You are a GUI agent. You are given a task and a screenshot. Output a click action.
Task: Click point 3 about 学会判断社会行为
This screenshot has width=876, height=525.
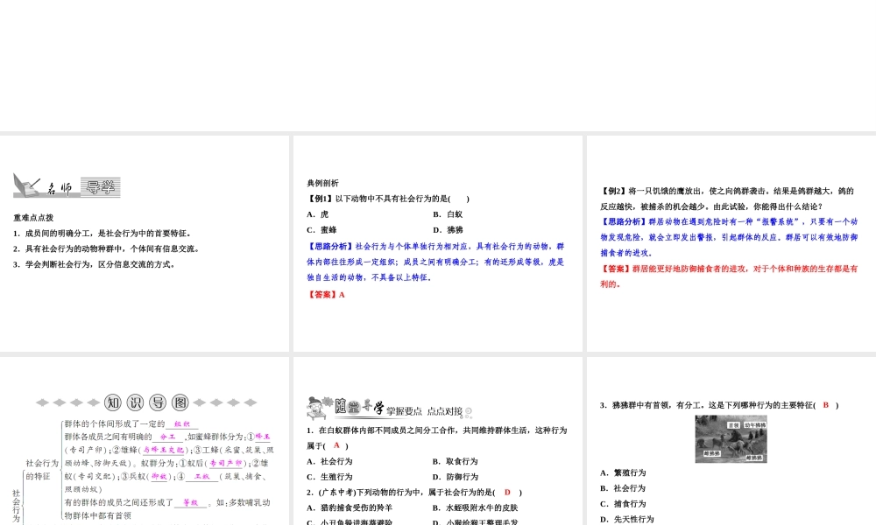point(95,264)
